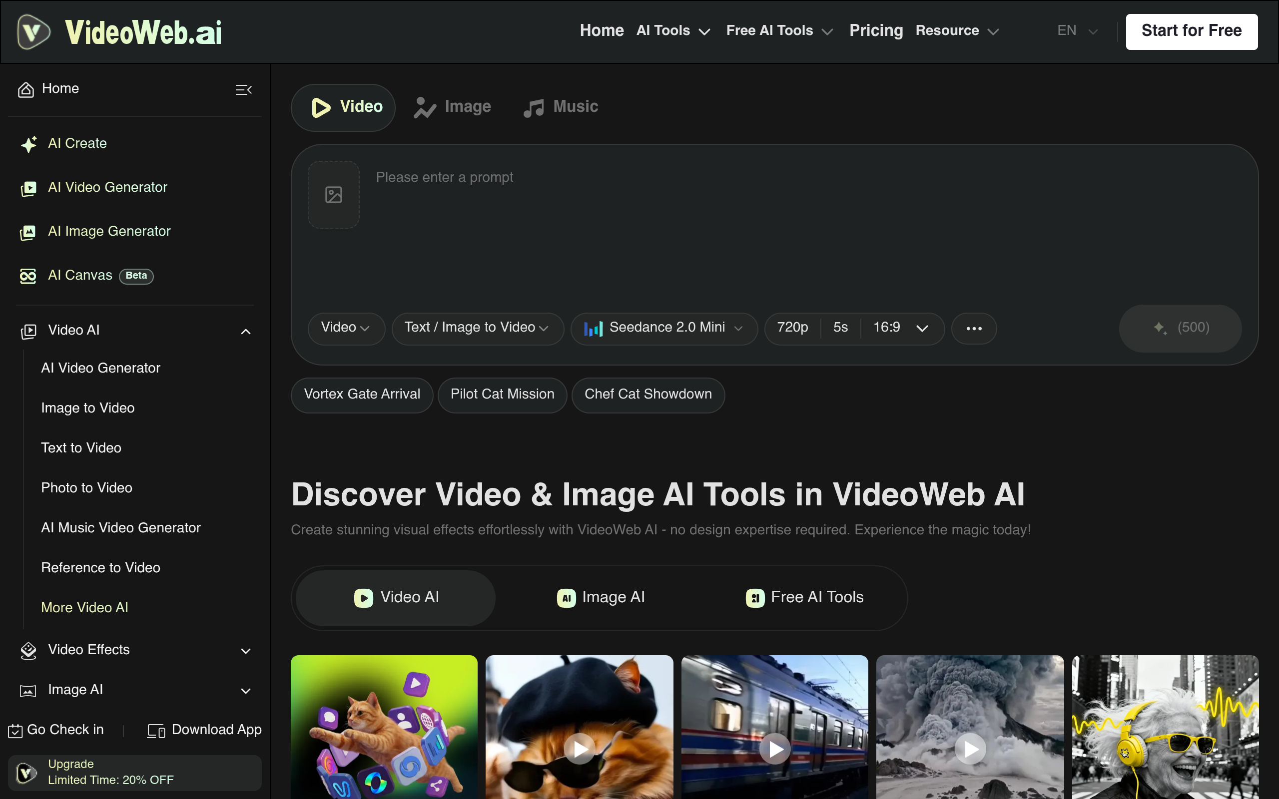Open the Free AI Tools nav dropdown
The height and width of the screenshot is (799, 1279).
(x=779, y=31)
